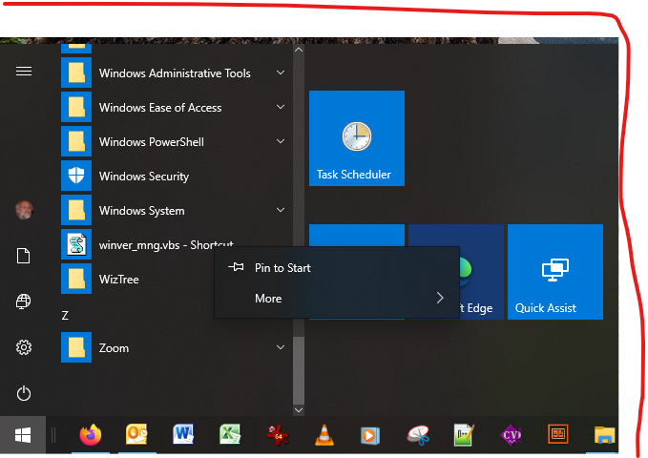648x458 pixels.
Task: Click the app list scrollbar thumb
Action: pyautogui.click(x=299, y=370)
